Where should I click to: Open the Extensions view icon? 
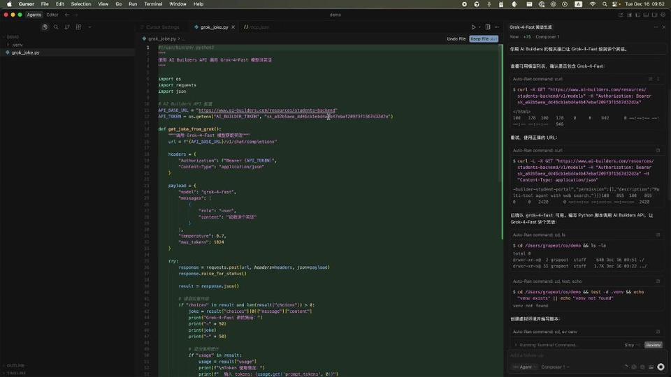(78, 27)
